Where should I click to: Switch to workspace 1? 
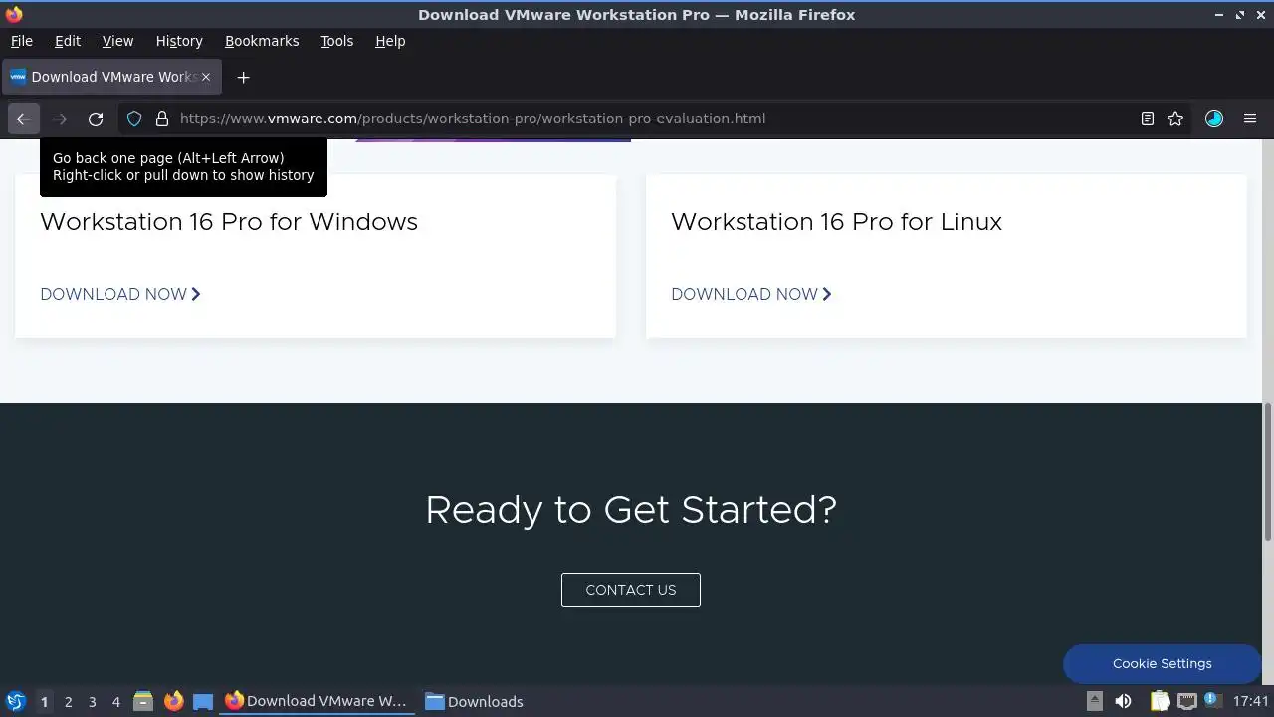pyautogui.click(x=44, y=702)
